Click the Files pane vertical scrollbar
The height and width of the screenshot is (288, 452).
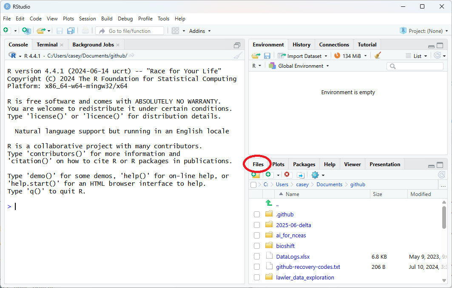[444, 217]
